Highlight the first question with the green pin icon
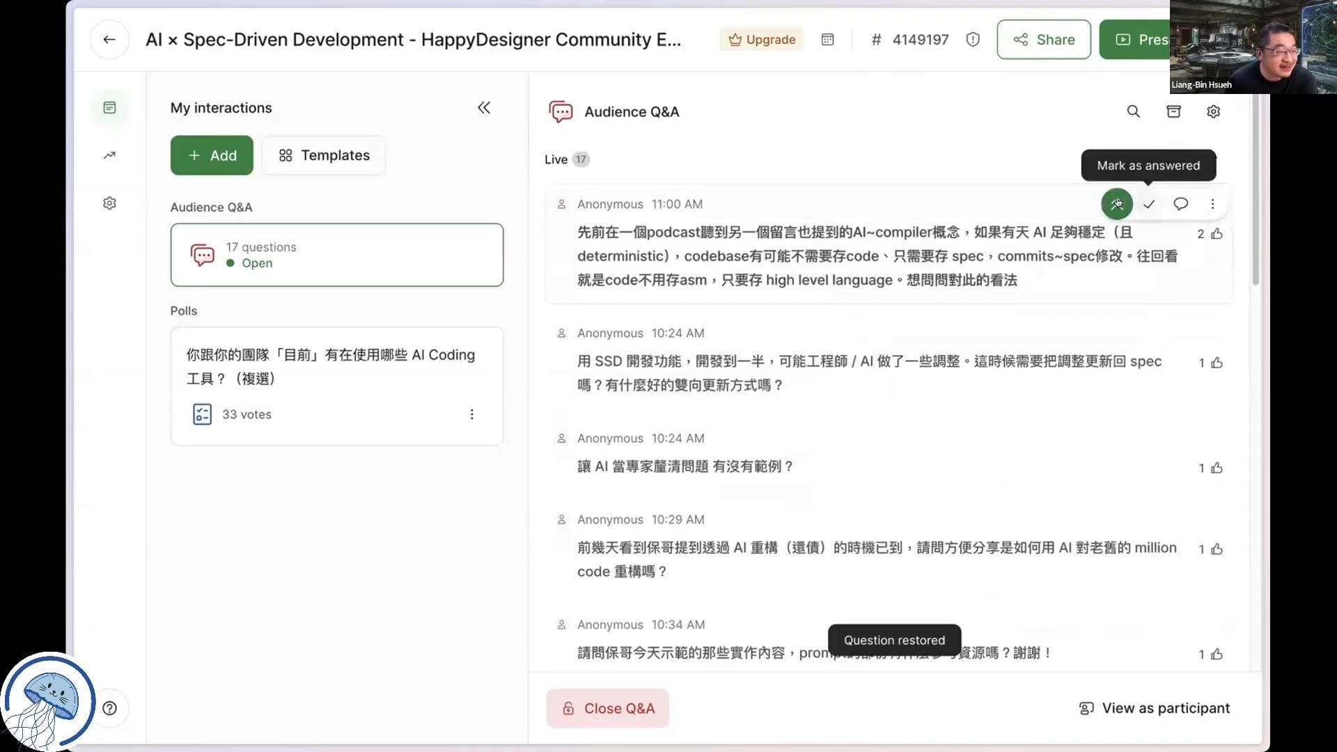 (x=1116, y=204)
